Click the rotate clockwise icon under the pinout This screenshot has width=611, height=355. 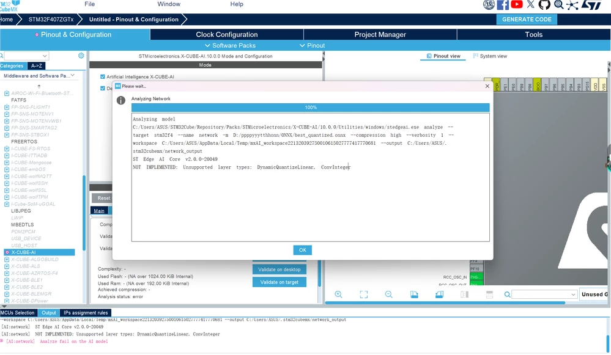tap(414, 295)
